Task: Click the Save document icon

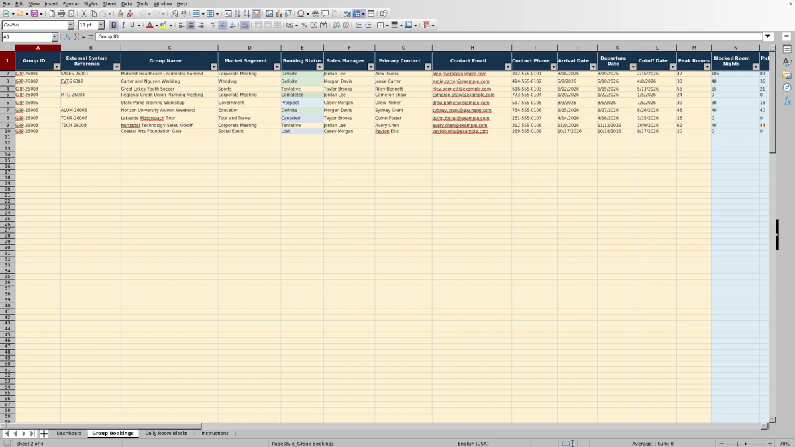Action: pyautogui.click(x=33, y=13)
